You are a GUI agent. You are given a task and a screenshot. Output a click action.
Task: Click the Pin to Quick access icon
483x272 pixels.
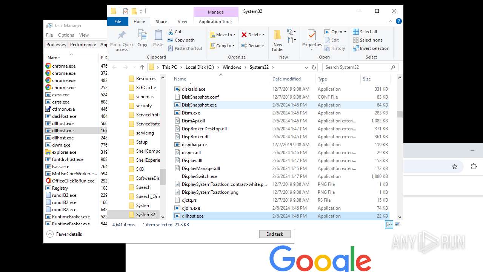pos(122,41)
